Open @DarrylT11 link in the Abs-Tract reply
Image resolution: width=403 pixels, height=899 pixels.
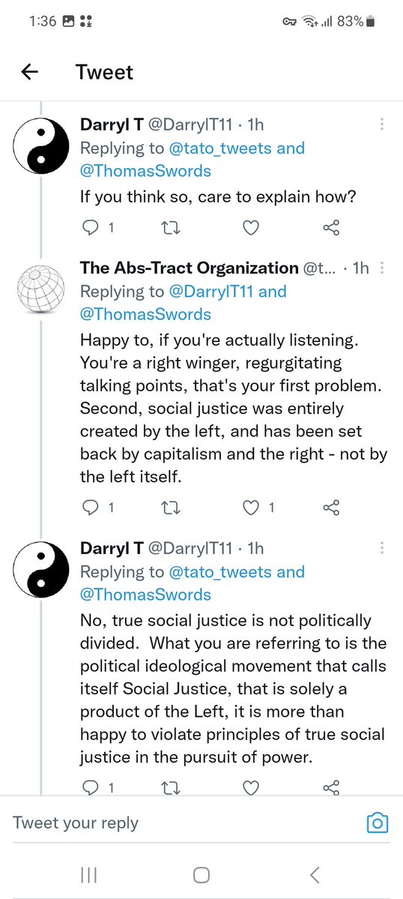coord(212,291)
